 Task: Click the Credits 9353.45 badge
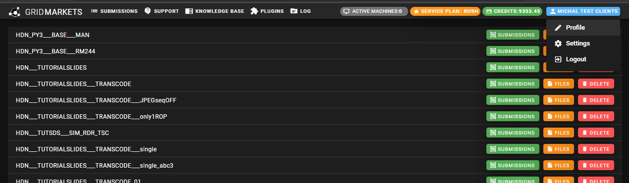pos(512,11)
